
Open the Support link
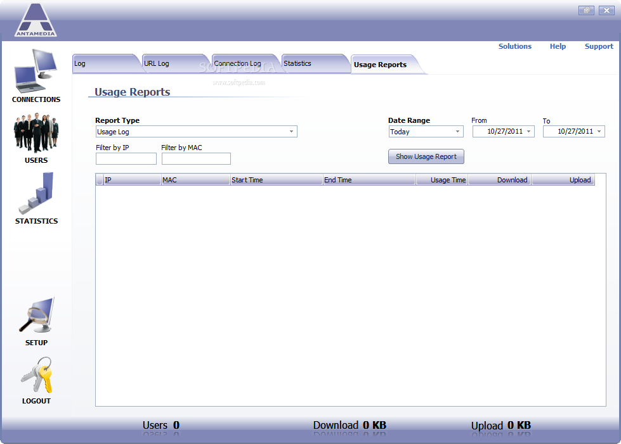[599, 46]
